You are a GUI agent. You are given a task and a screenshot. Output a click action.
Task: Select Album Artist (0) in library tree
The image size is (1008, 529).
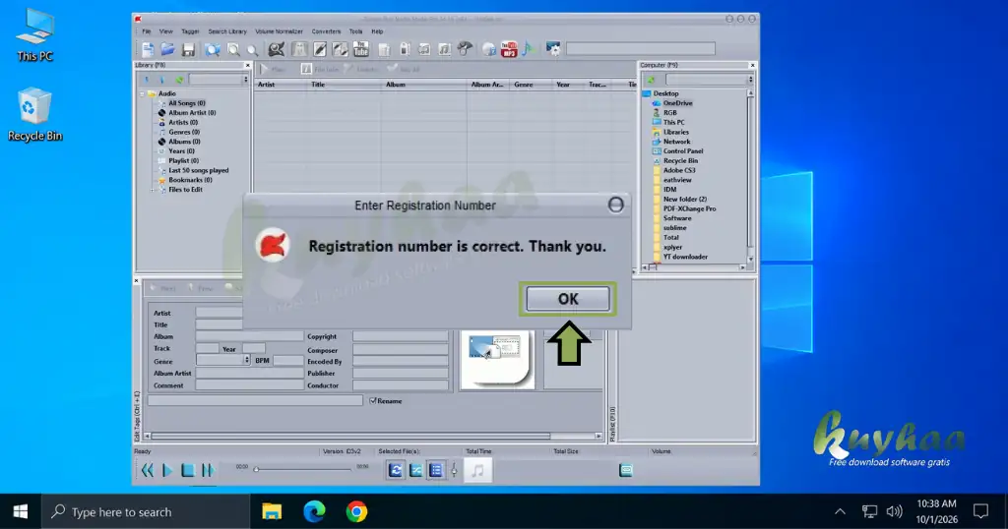coord(192,112)
